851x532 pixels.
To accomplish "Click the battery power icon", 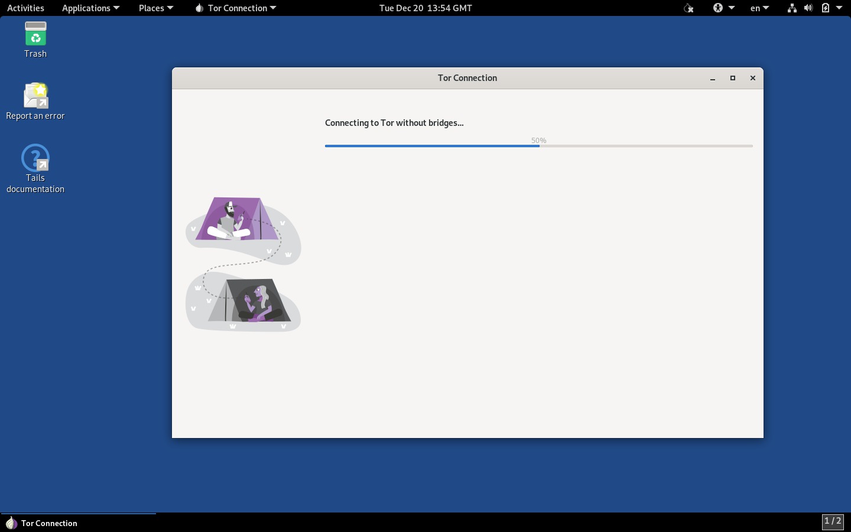I will point(826,8).
